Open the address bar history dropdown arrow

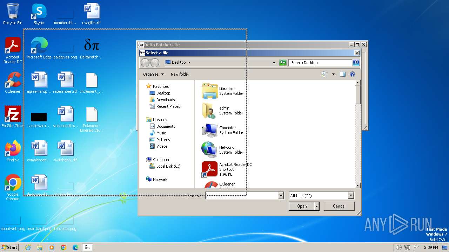tap(274, 63)
